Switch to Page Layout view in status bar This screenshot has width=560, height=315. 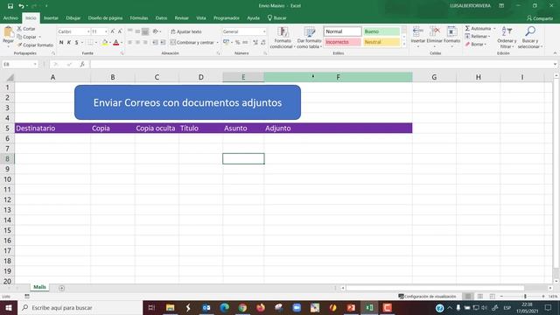(x=480, y=297)
